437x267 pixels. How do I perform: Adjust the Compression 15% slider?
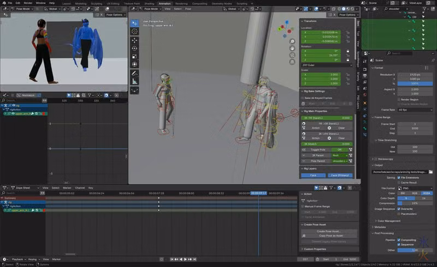click(415, 203)
